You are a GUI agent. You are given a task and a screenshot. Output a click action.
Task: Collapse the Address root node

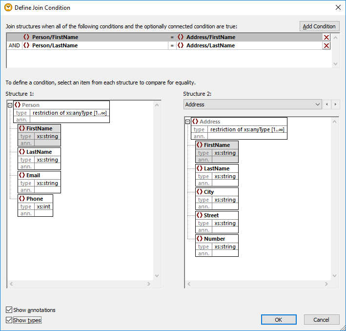point(188,122)
